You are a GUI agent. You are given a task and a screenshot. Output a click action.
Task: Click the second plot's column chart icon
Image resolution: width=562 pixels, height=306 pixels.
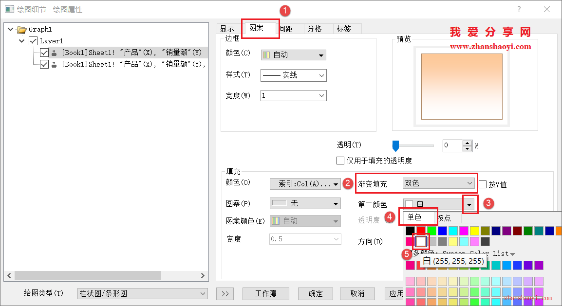(54, 64)
